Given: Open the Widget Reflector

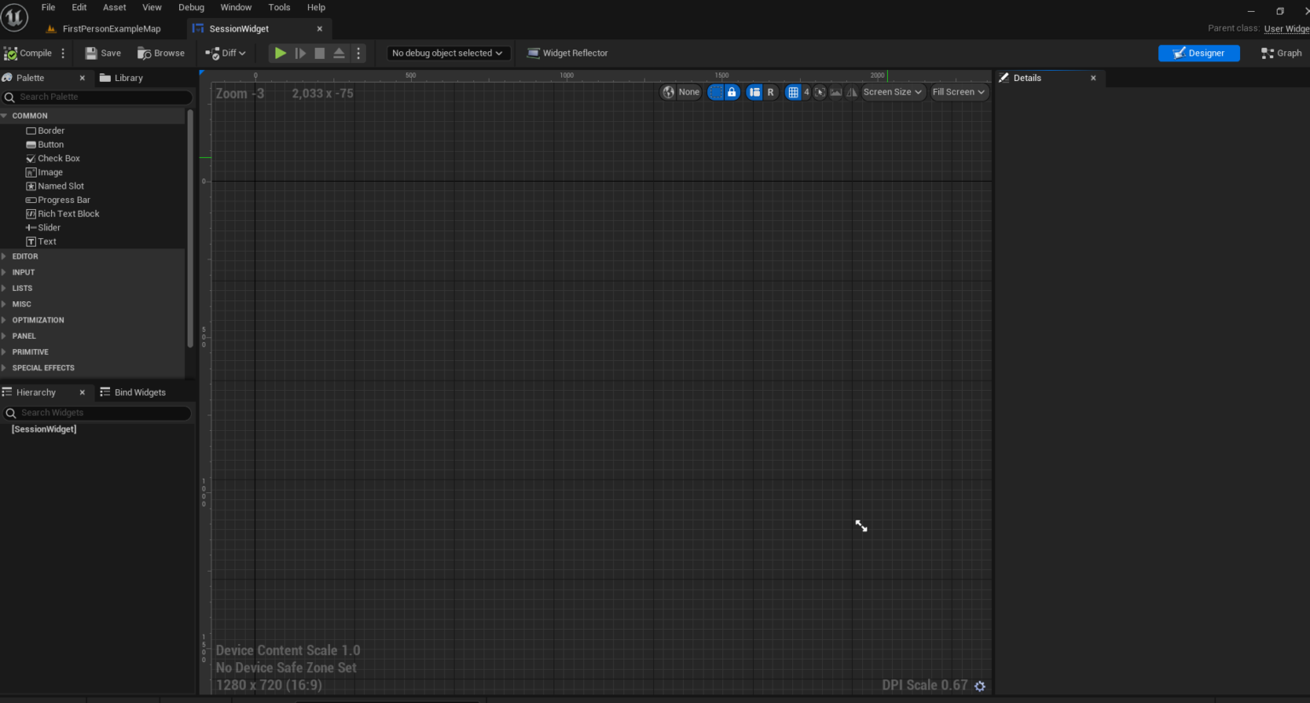Looking at the screenshot, I should [567, 53].
